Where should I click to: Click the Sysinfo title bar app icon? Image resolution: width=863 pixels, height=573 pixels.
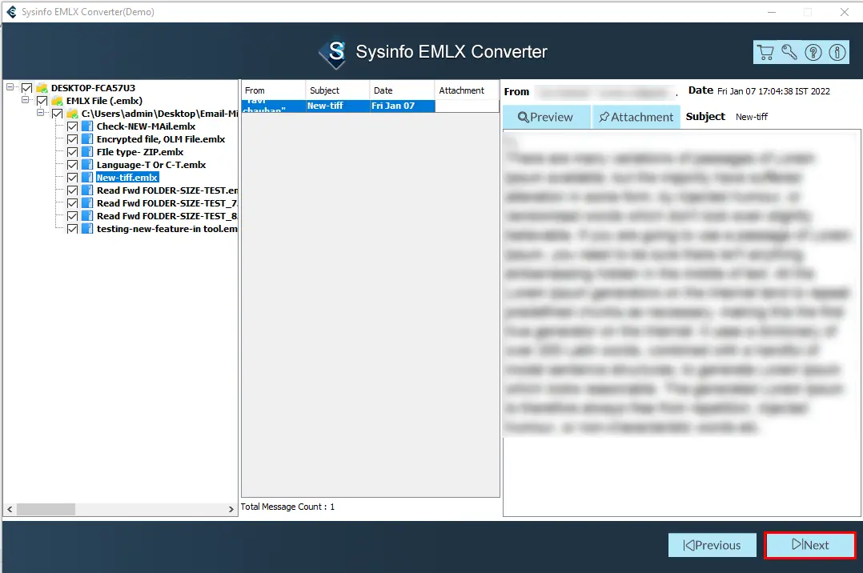pyautogui.click(x=11, y=11)
